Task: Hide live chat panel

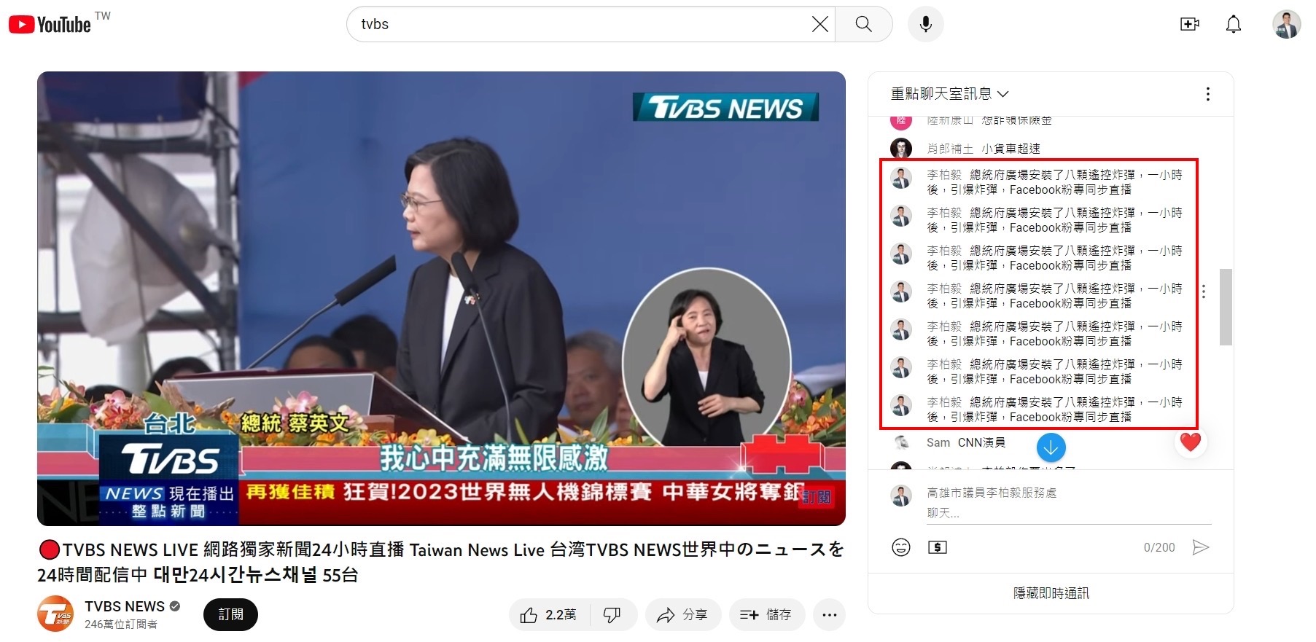Action: 1051,593
